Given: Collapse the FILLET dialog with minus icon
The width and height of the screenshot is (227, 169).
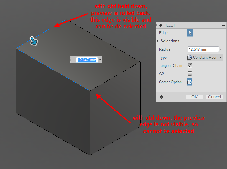Looking at the screenshot, I should [161, 25].
